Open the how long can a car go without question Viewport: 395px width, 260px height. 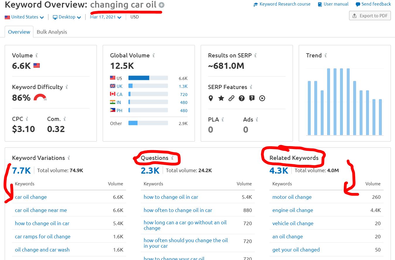coord(185,225)
